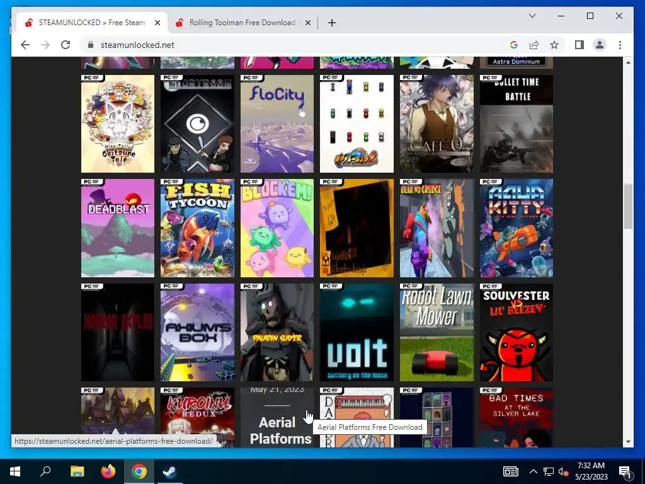Click the scrollbar down arrow

pos(628,442)
